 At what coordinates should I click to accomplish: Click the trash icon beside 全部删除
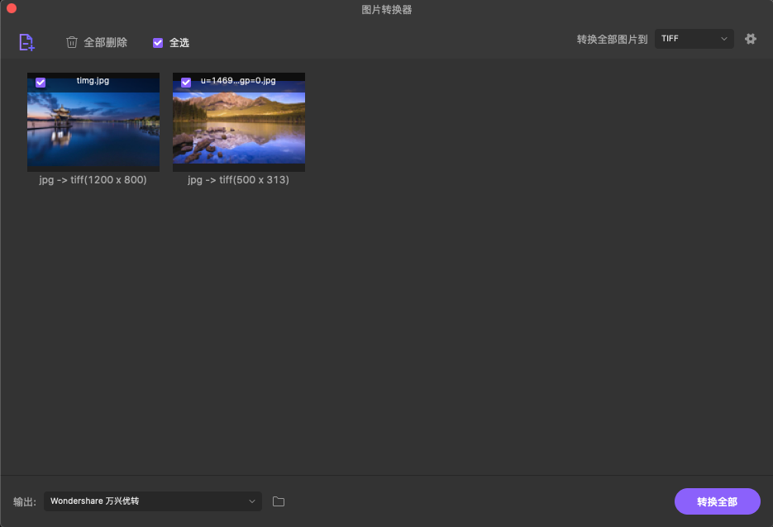[71, 42]
